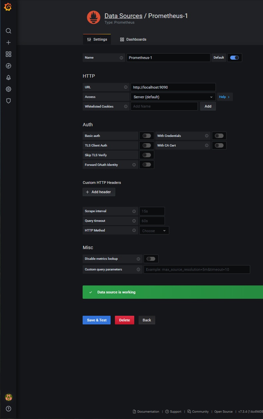
Task: Open the Explore compass icon
Action: (9, 66)
